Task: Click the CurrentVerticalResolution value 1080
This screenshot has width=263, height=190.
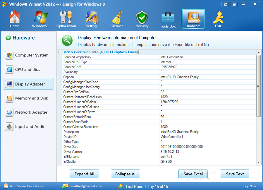Action: click(x=164, y=127)
